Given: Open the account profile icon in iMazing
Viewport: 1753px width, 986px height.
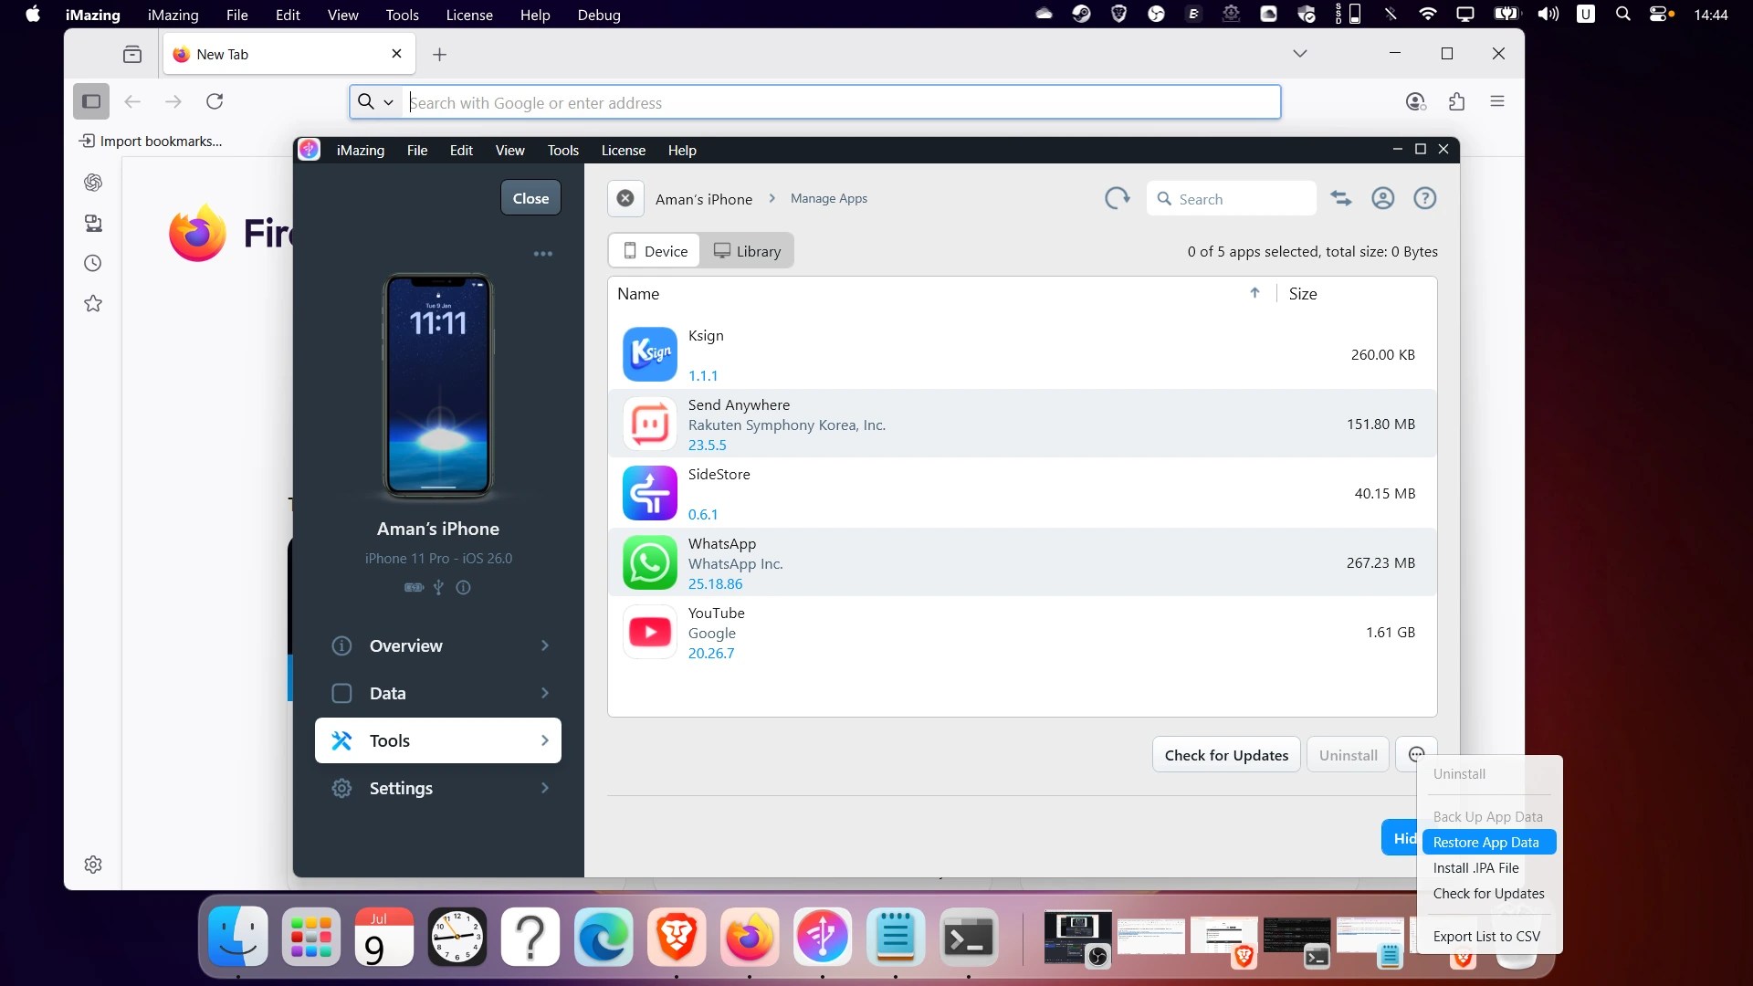Looking at the screenshot, I should pos(1382,198).
